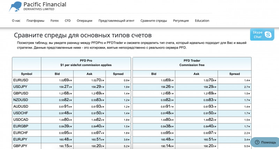The width and height of the screenshot is (279, 149).
Task: Open the Skype Chat button
Action: [262, 34]
